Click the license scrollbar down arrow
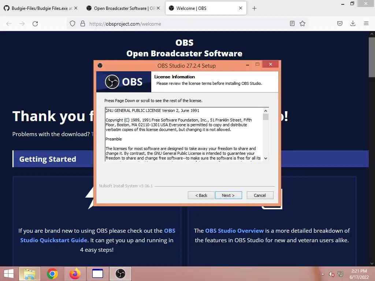375x281 pixels. tap(266, 158)
